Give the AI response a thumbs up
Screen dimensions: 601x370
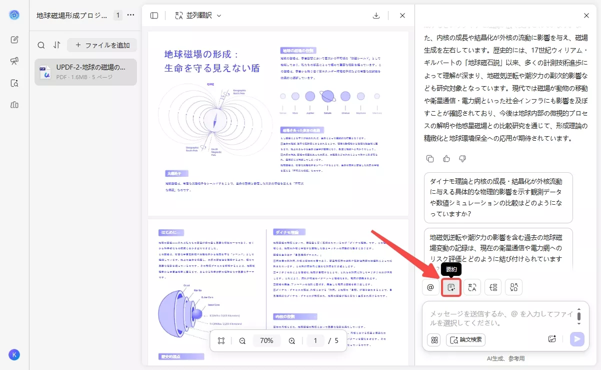click(446, 159)
